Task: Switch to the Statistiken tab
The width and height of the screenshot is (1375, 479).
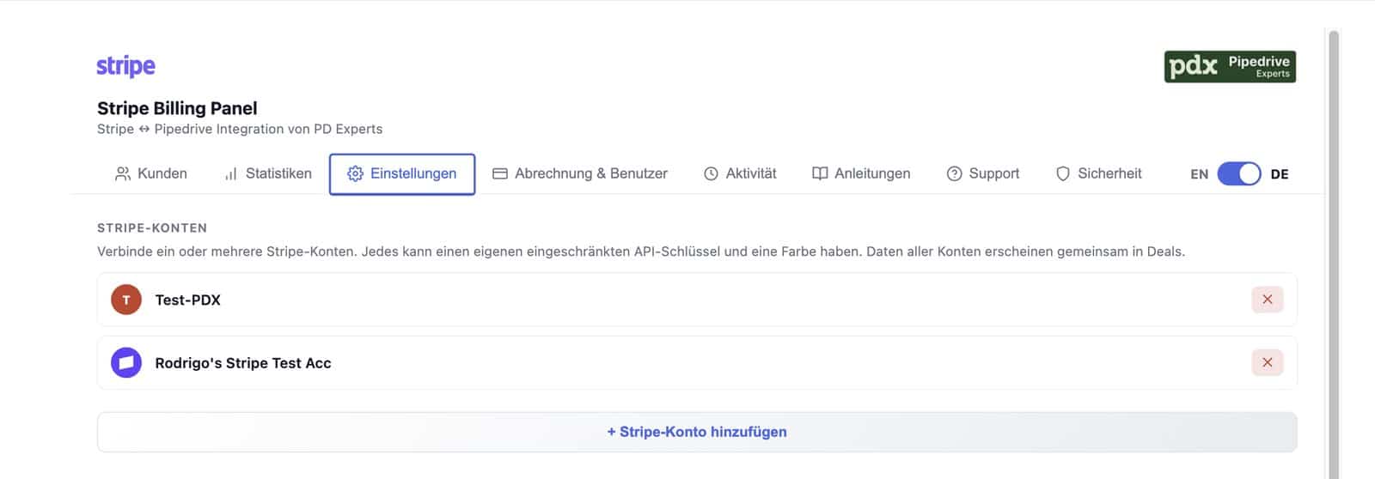Action: click(x=267, y=173)
